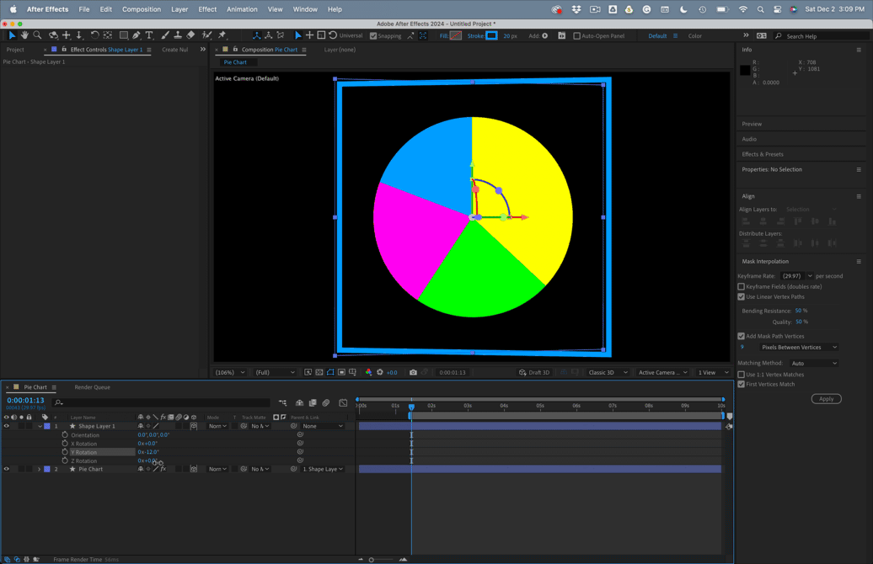Select the Roto Brush tool
The width and height of the screenshot is (873, 564).
pyautogui.click(x=206, y=35)
